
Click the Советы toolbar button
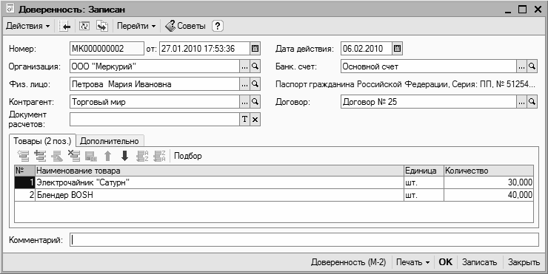click(x=185, y=26)
